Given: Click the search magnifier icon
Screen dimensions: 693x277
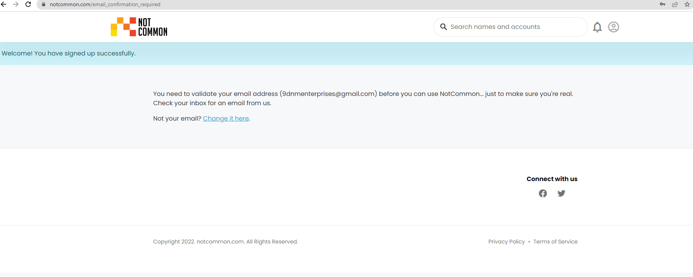Looking at the screenshot, I should click(444, 27).
